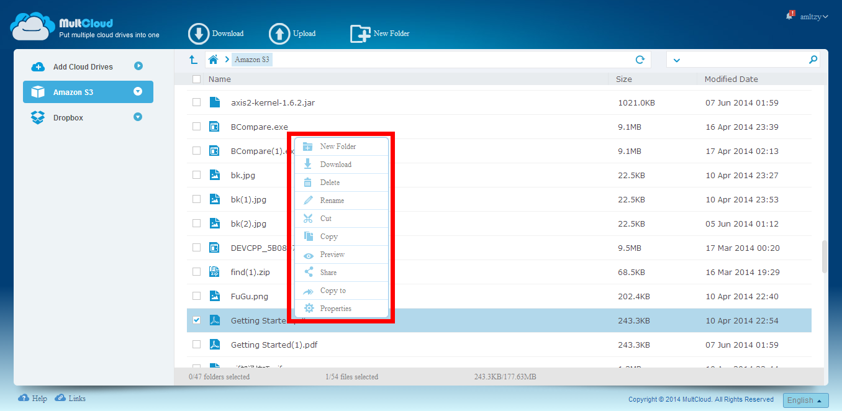Choose Rename from the context menu

pyautogui.click(x=332, y=201)
